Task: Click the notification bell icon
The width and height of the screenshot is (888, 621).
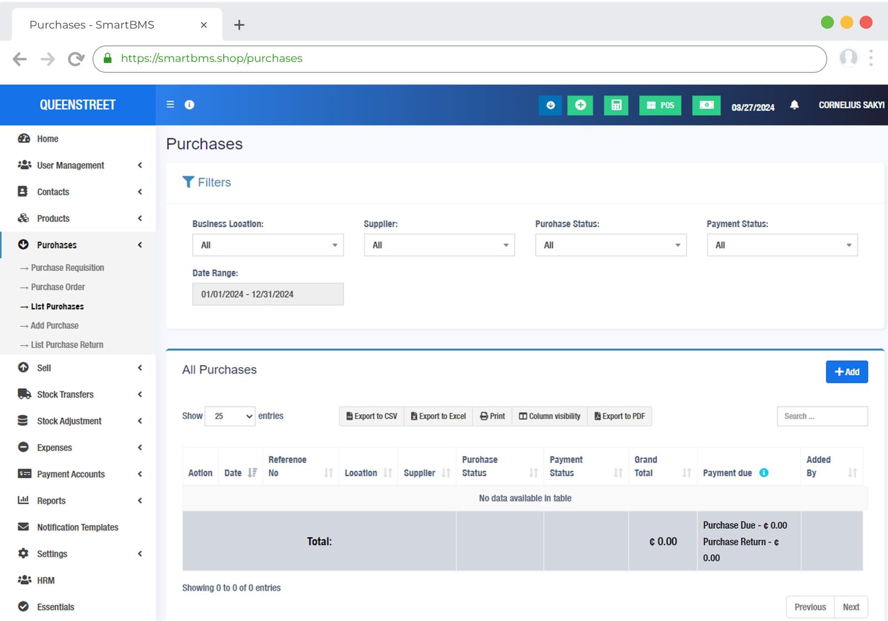Action: point(794,105)
